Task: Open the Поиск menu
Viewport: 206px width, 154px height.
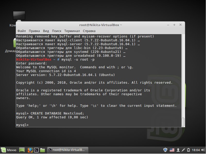Action: (57, 31)
